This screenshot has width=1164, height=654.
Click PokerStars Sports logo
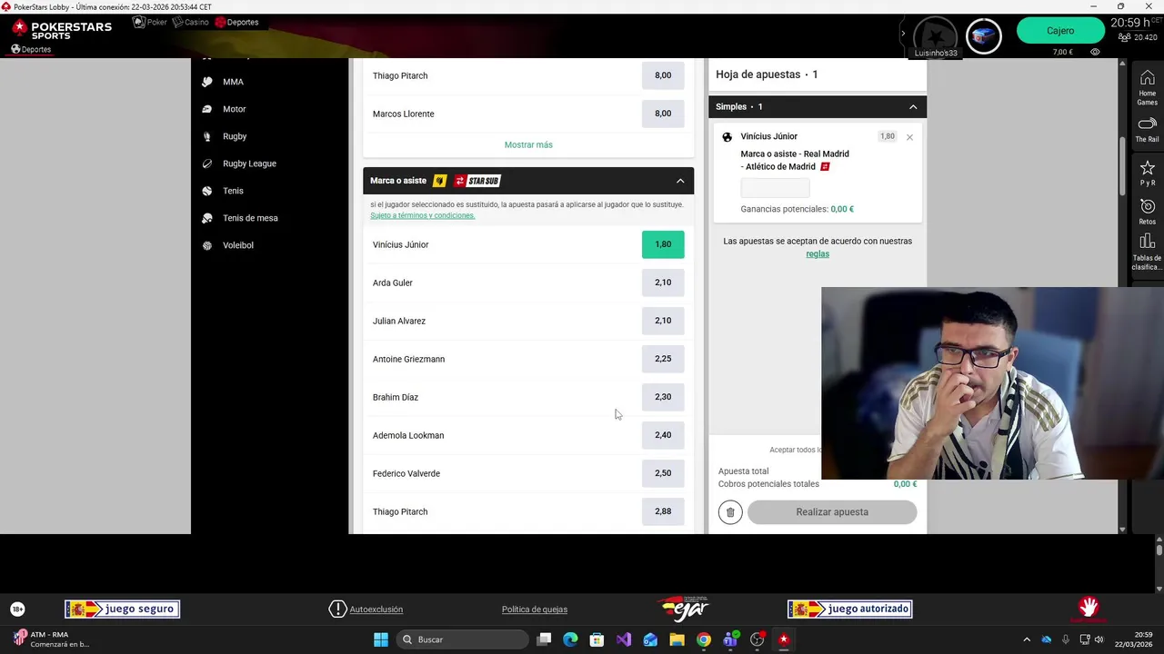62,31
